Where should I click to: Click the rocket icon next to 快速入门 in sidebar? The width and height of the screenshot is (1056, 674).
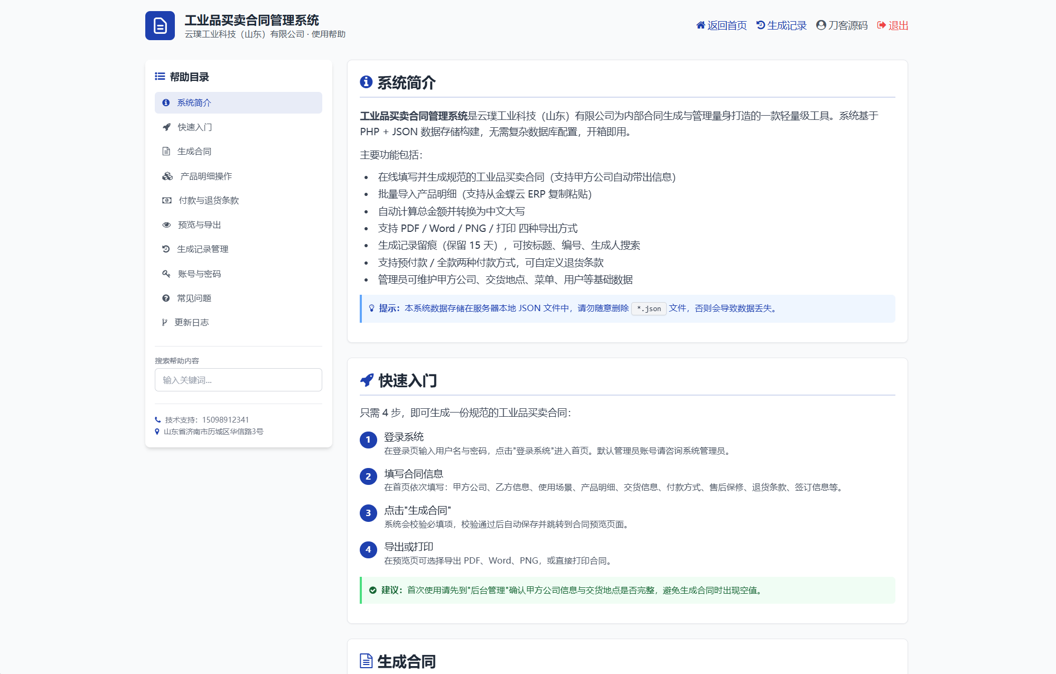[x=166, y=127]
